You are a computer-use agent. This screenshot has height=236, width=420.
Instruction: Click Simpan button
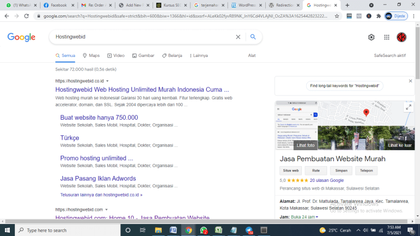(x=341, y=170)
